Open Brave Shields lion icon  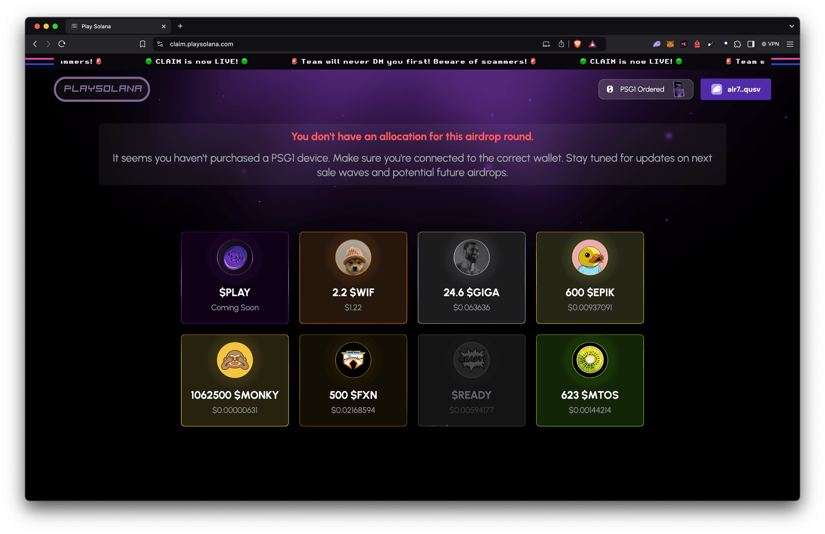(x=577, y=44)
